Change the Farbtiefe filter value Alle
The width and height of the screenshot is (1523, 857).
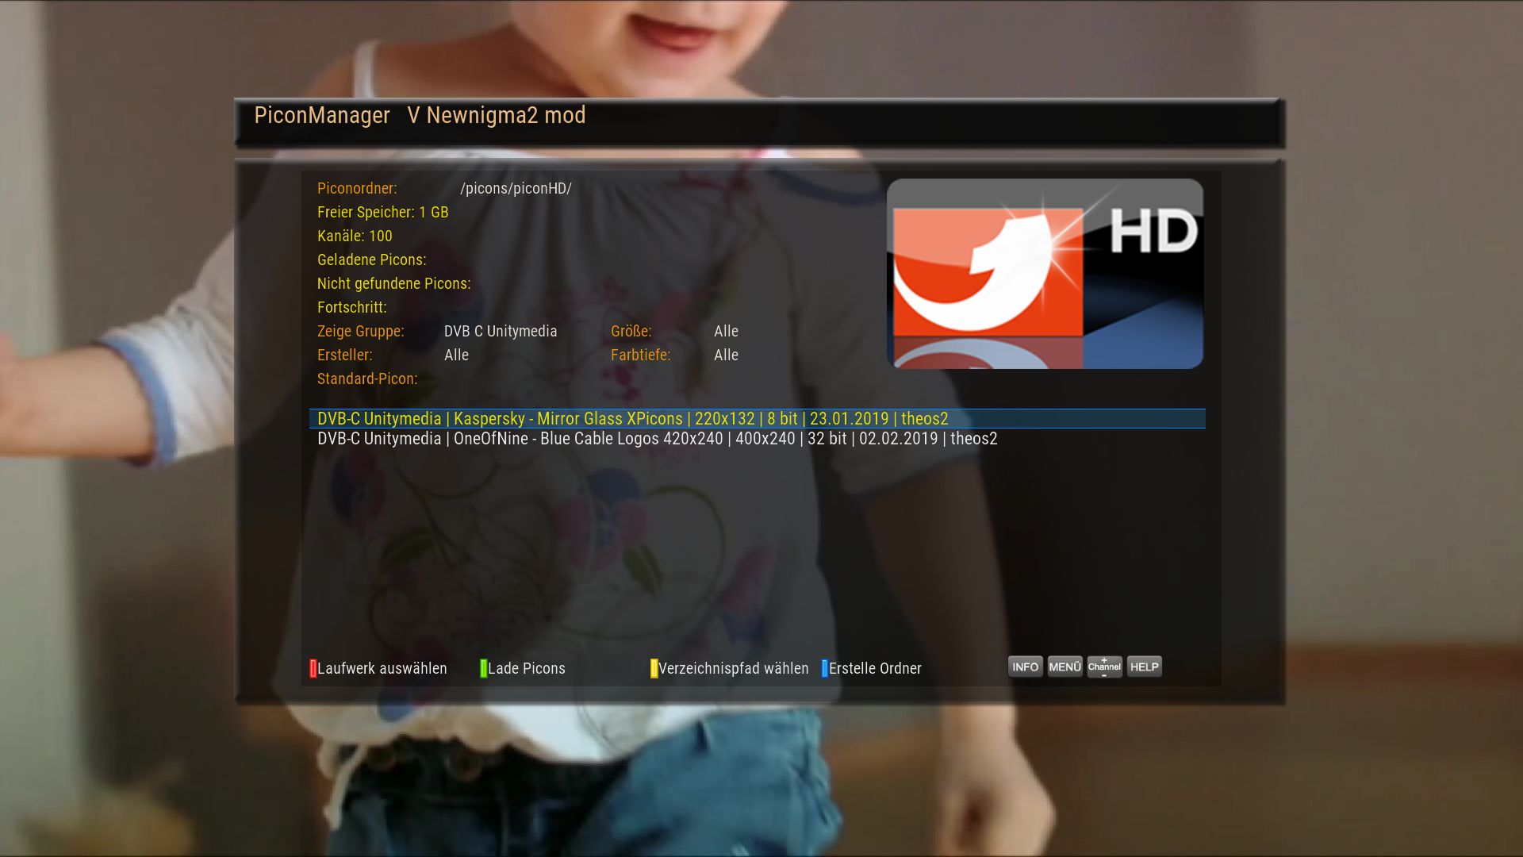(726, 355)
